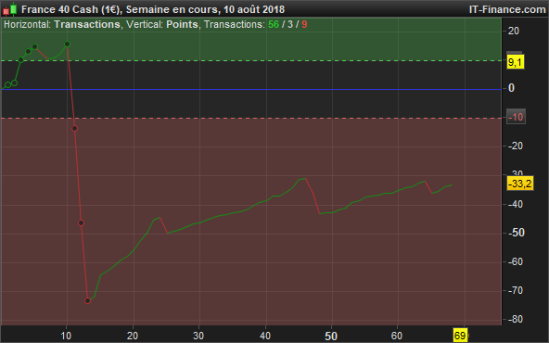Image resolution: width=549 pixels, height=343 pixels.
Task: Click the green data point on the dashed 9,1 line
Action: pos(20,60)
